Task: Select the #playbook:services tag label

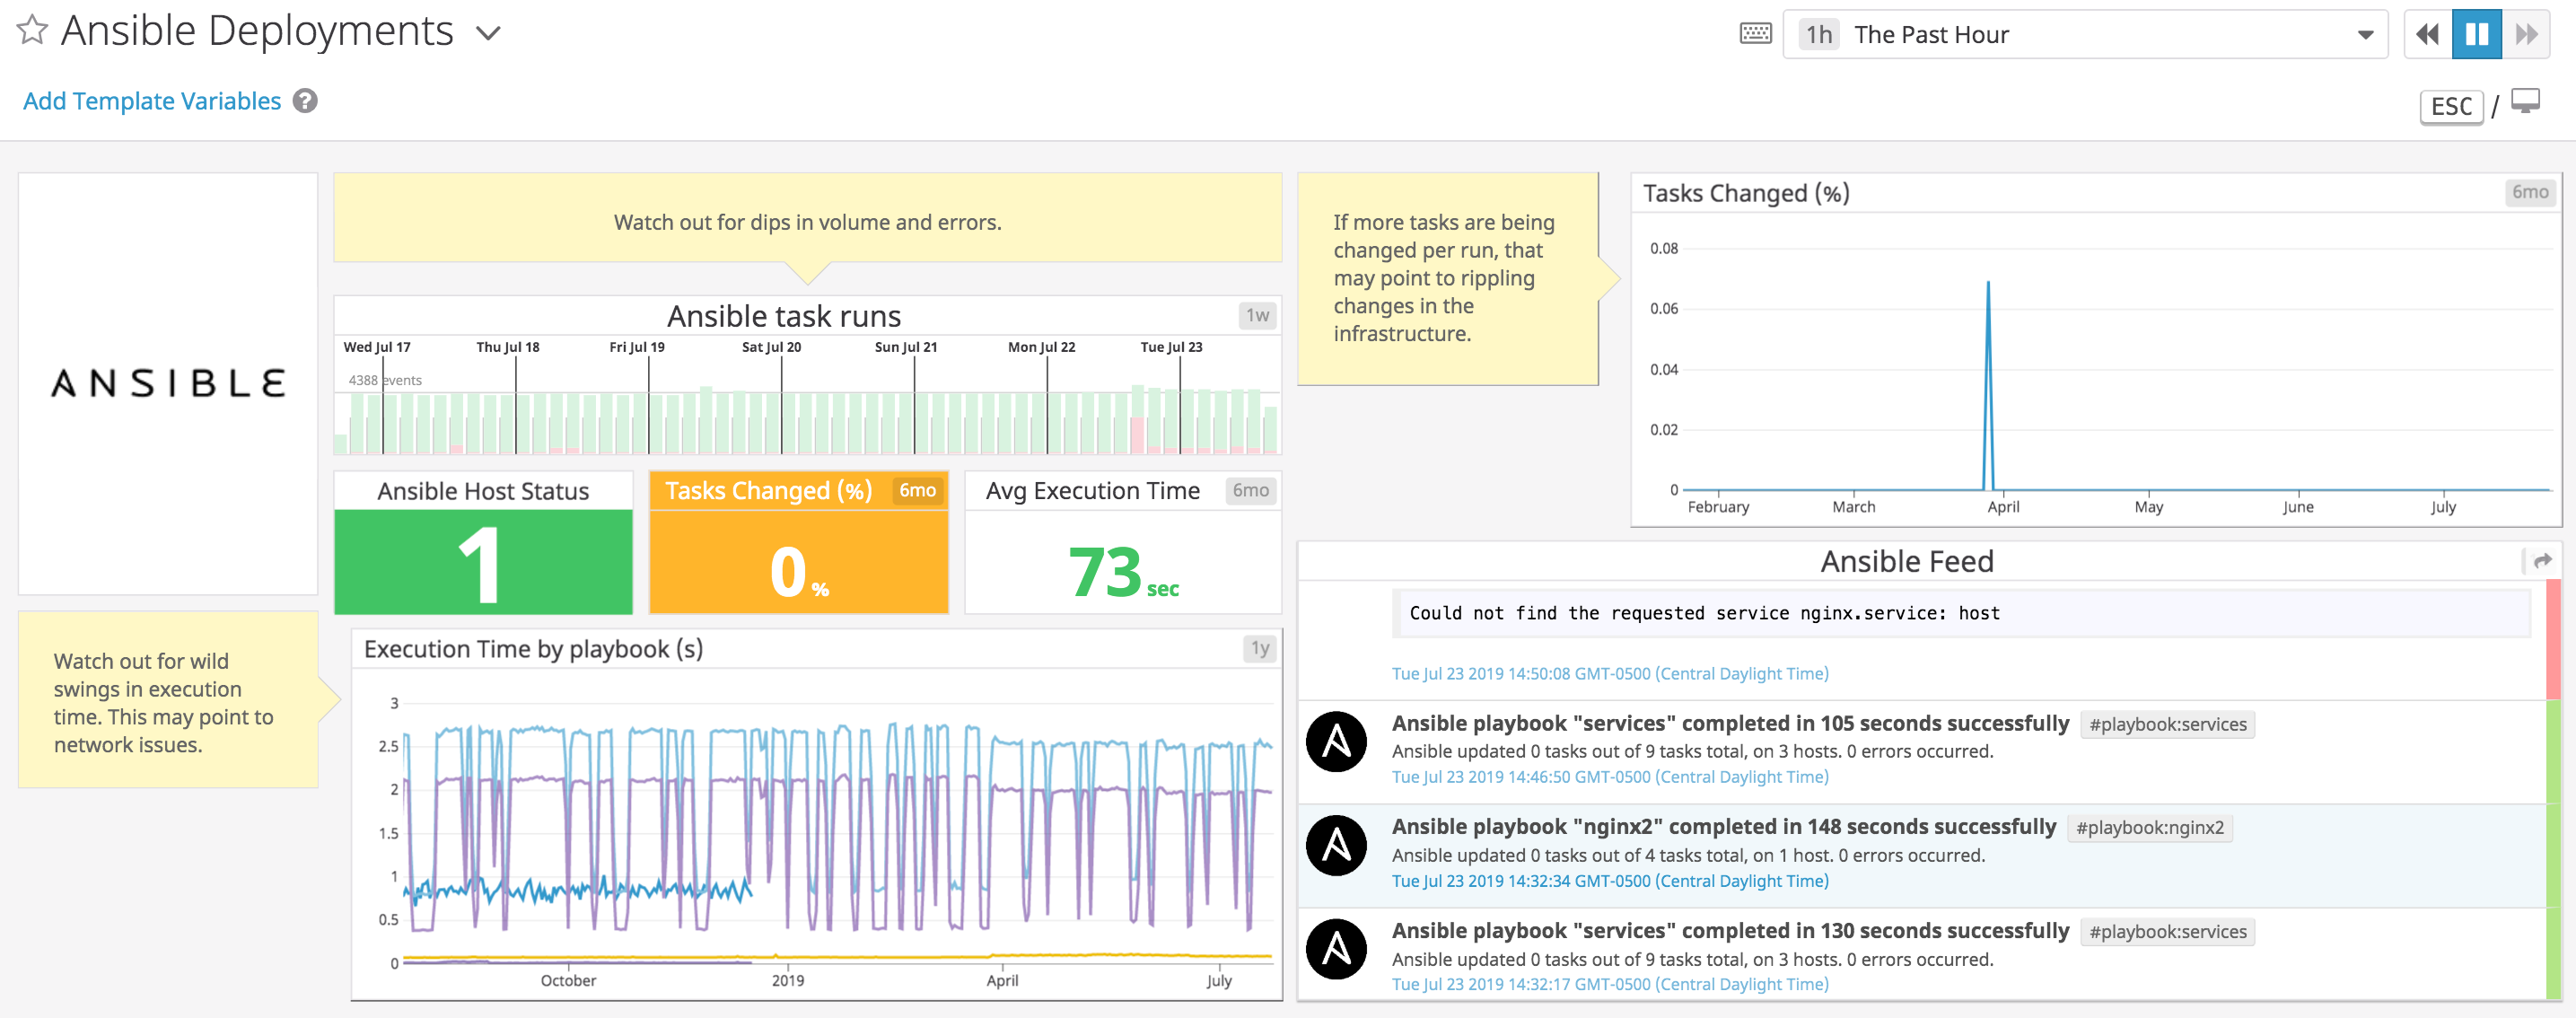Action: pos(2167,724)
